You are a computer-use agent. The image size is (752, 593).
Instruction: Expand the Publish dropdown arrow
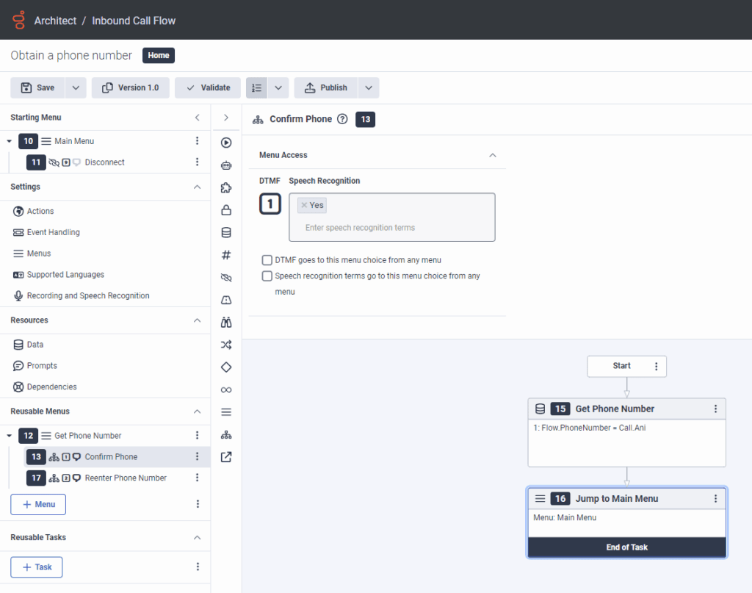369,87
